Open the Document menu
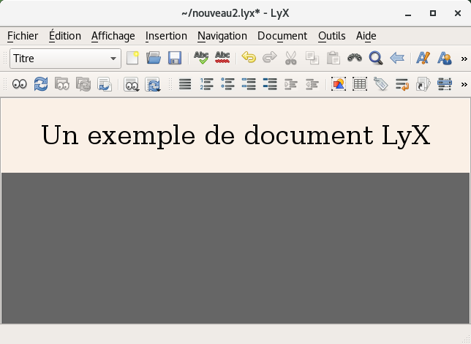Image resolution: width=471 pixels, height=344 pixels. (x=282, y=36)
